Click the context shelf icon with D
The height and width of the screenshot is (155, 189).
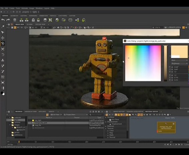click(27, 20)
